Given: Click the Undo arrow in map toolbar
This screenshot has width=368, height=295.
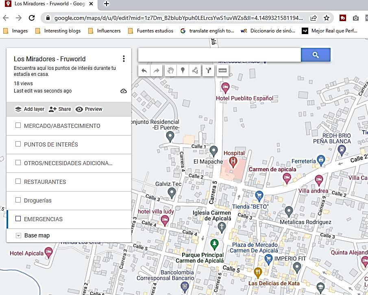Looking at the screenshot, I should click(144, 71).
